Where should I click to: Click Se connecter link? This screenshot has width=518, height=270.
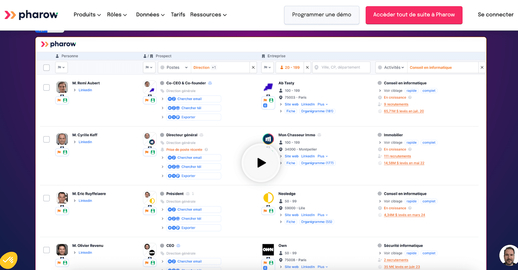[x=496, y=15]
